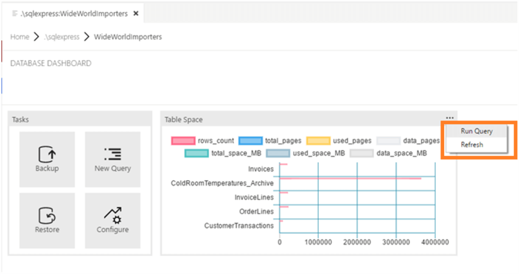Toggle used_pages legend series
The height and width of the screenshot is (274, 519).
(x=318, y=141)
